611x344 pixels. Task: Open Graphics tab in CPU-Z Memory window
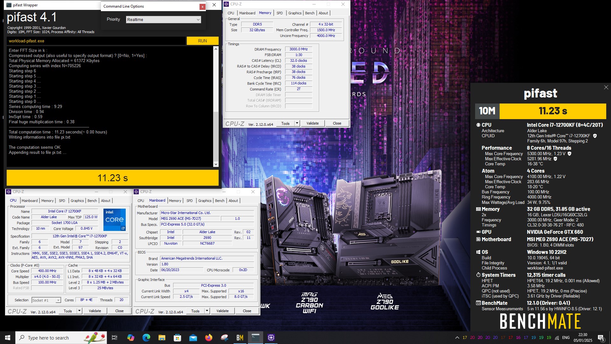tap(295, 13)
